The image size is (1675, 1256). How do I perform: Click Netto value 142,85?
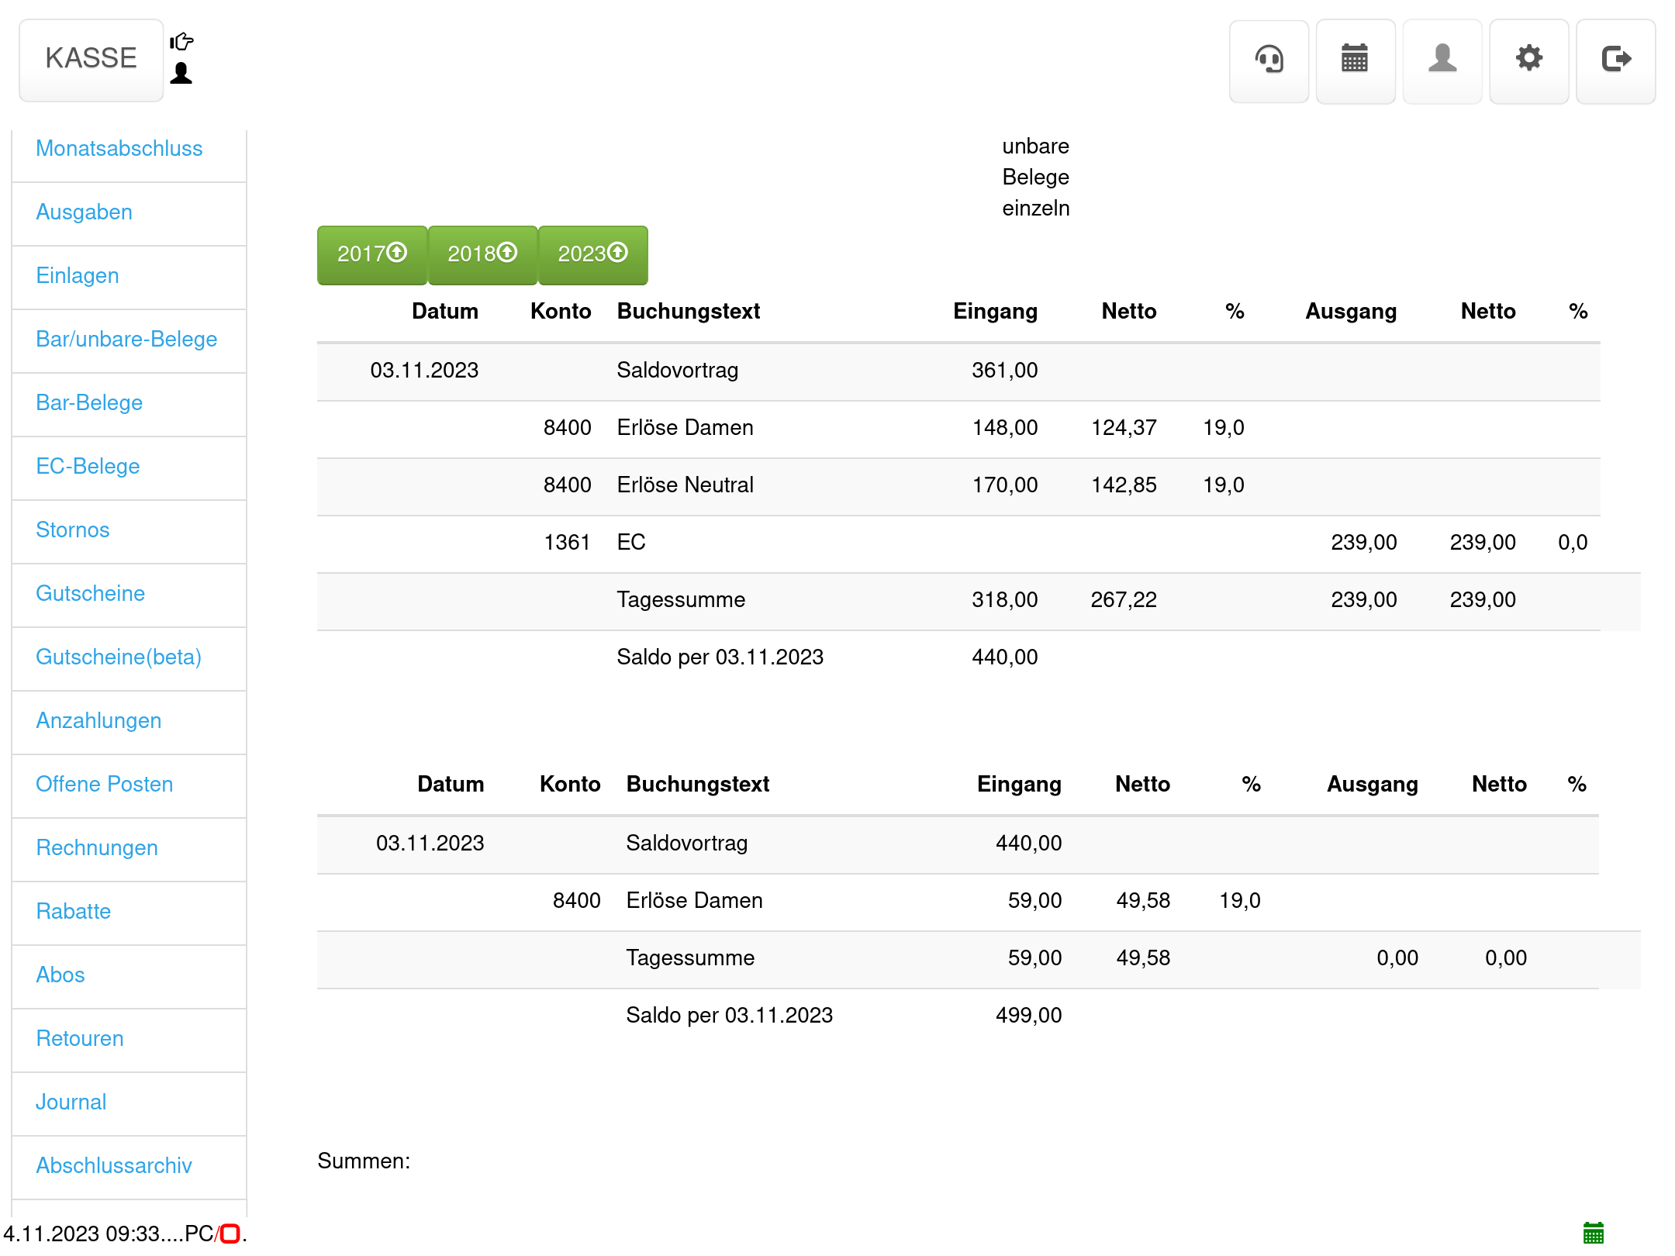point(1123,485)
